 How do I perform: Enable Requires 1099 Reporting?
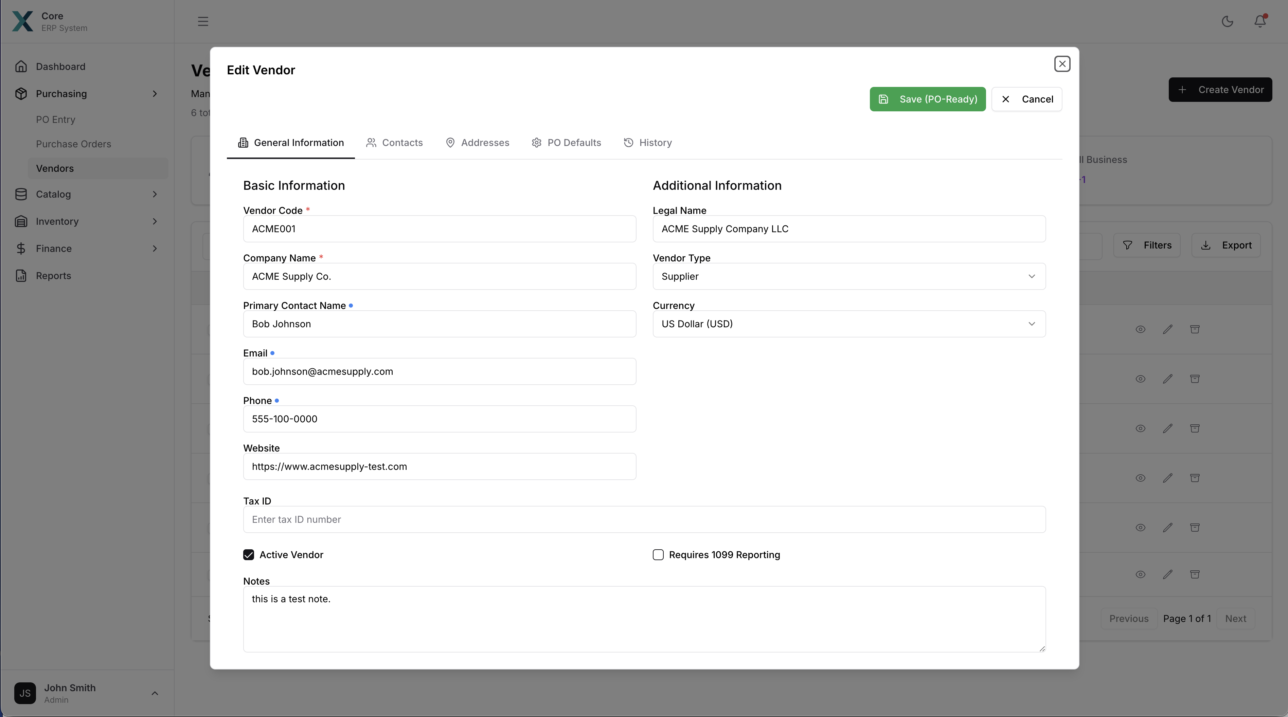pyautogui.click(x=658, y=555)
